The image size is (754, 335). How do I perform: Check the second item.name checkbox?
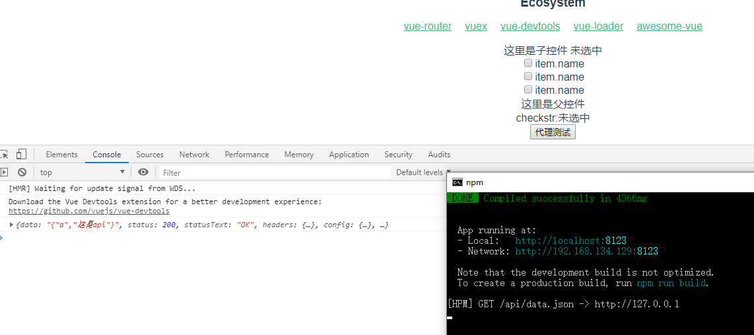tap(528, 77)
